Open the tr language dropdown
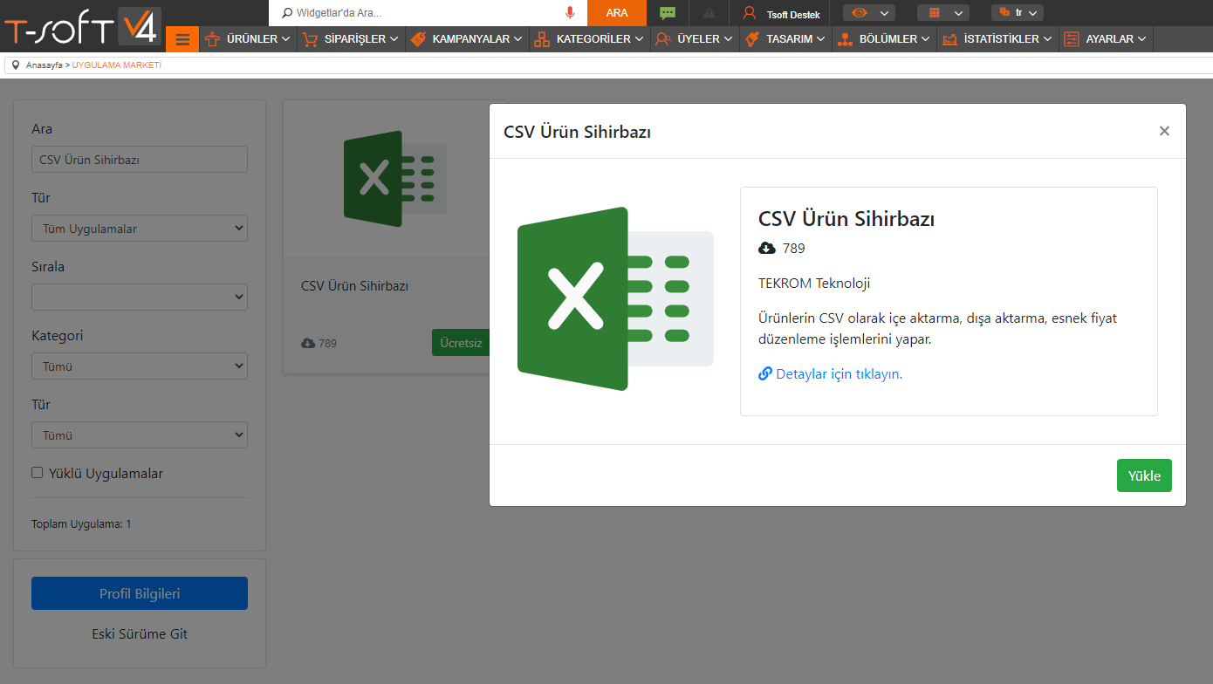Screen dimensions: 1213x684 (1018, 13)
